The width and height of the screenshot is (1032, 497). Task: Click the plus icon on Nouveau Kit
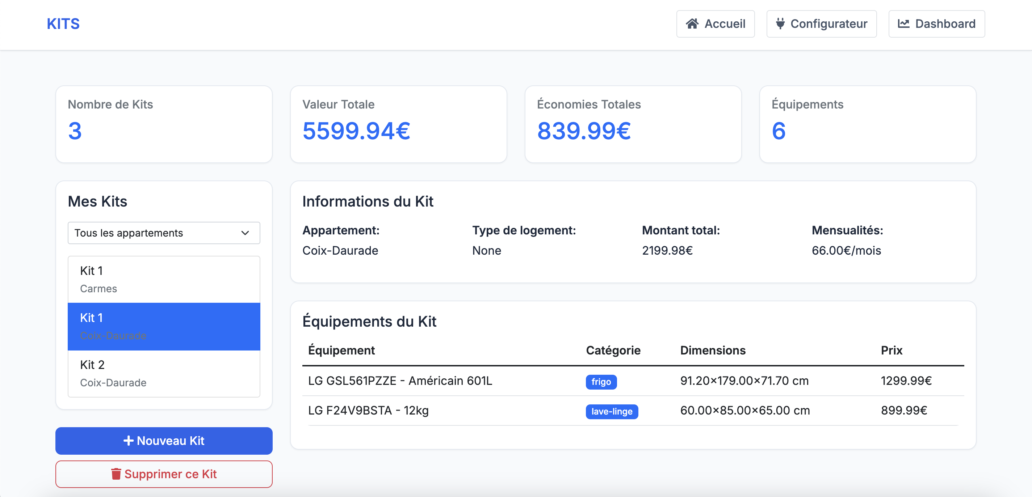tap(128, 441)
